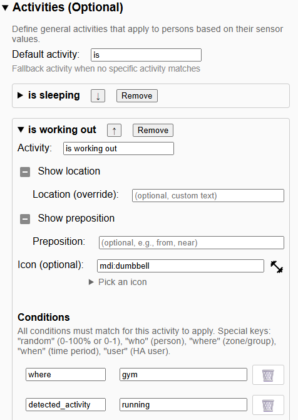298x420 pixels.
Task: Edit the Activity name field
Action: pyautogui.click(x=118, y=148)
